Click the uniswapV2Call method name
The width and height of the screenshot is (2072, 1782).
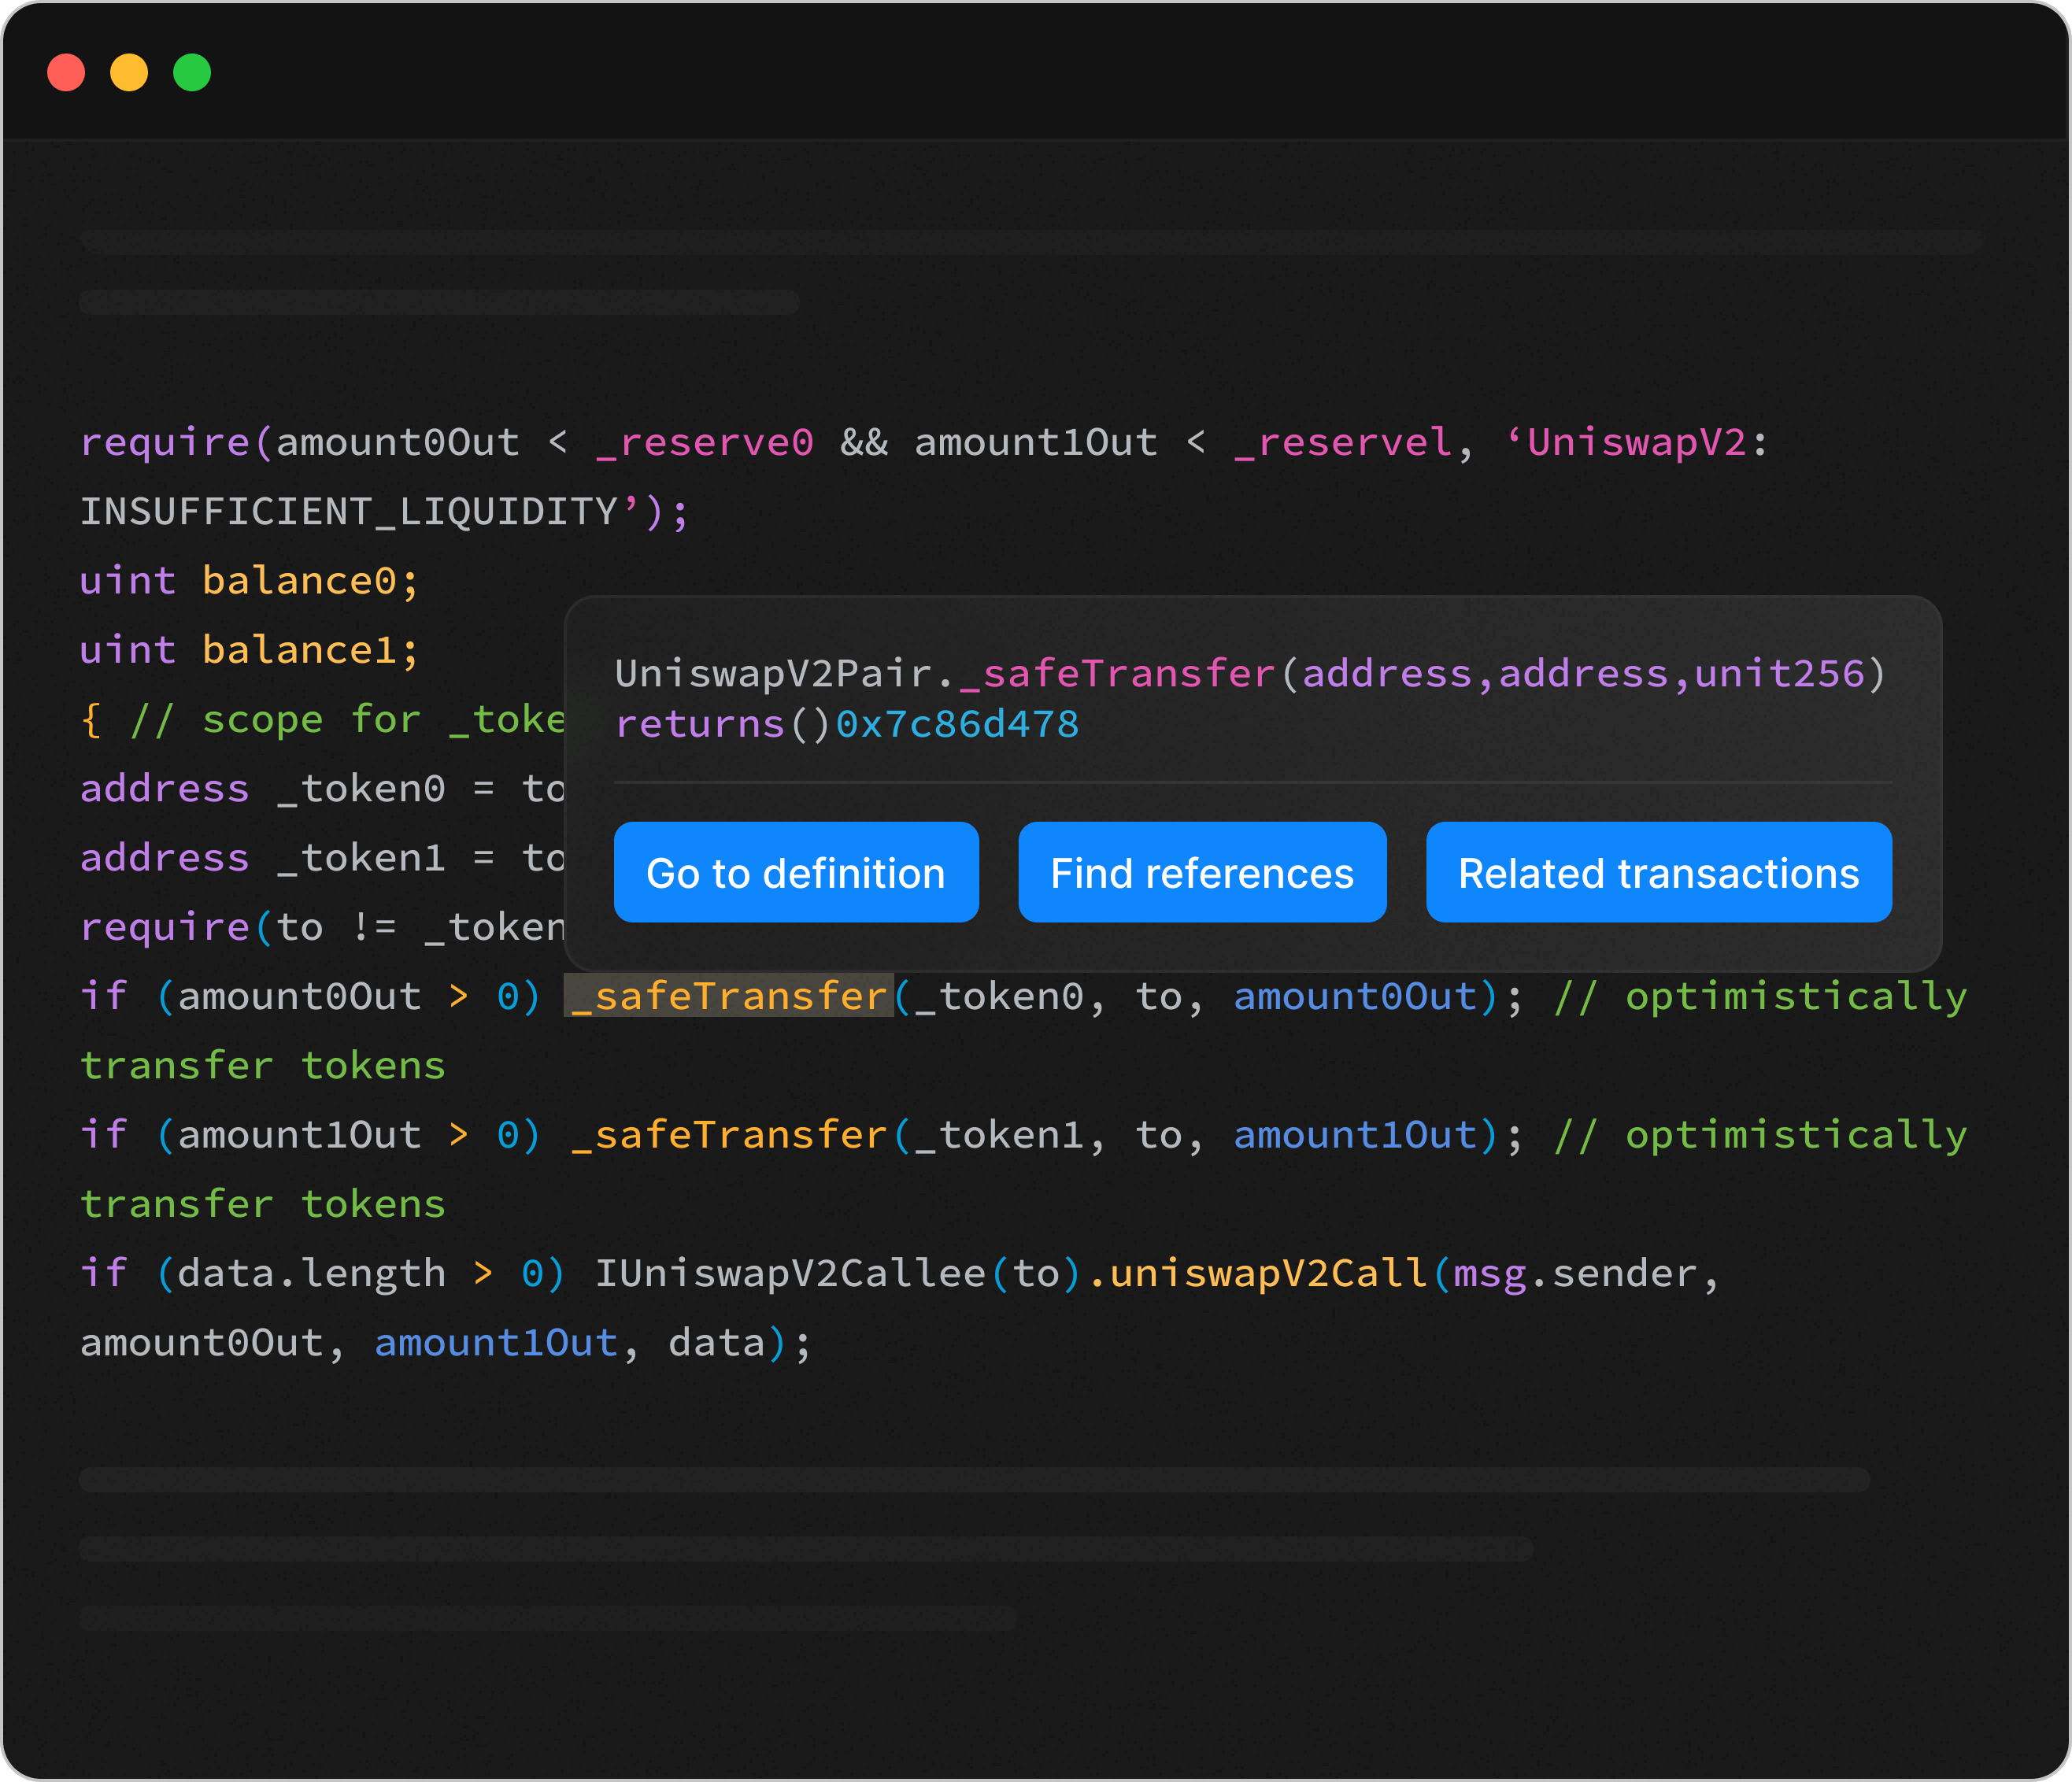[1269, 1273]
